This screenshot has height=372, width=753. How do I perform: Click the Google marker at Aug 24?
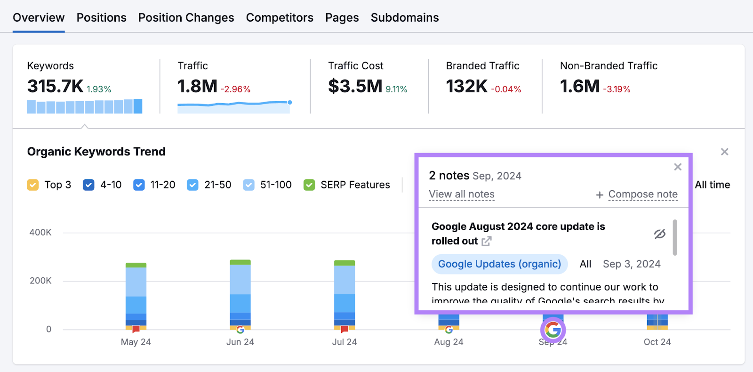449,330
